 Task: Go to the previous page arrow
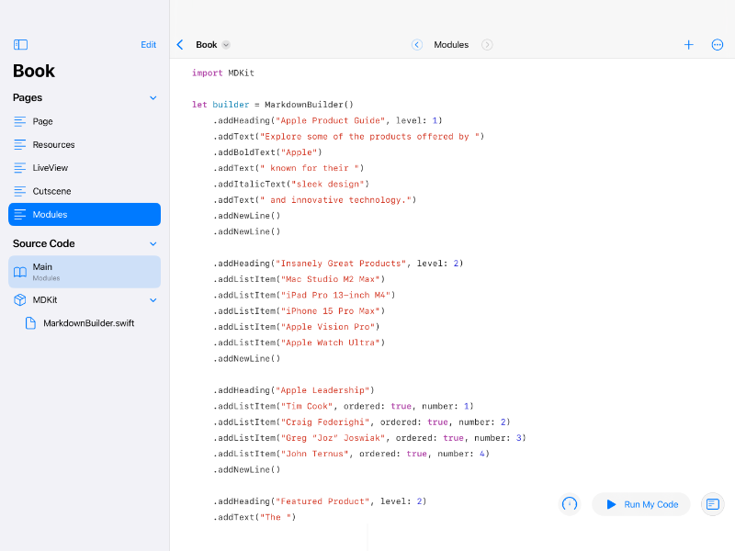click(x=417, y=44)
